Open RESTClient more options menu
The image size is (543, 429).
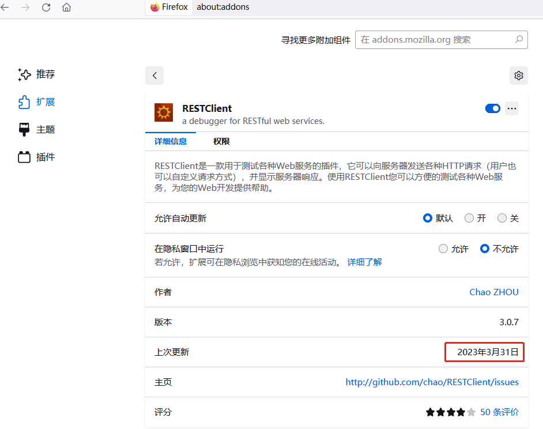512,108
